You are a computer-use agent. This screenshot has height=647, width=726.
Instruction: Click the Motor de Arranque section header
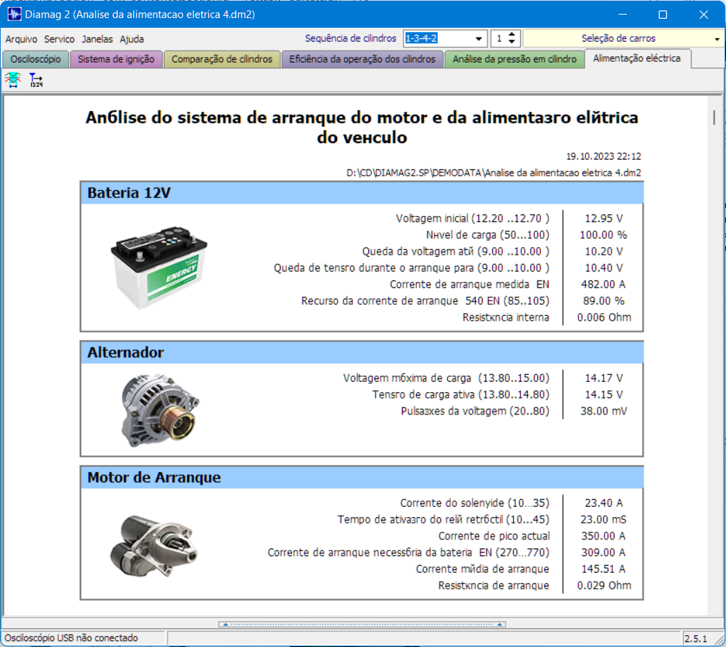[x=362, y=478]
